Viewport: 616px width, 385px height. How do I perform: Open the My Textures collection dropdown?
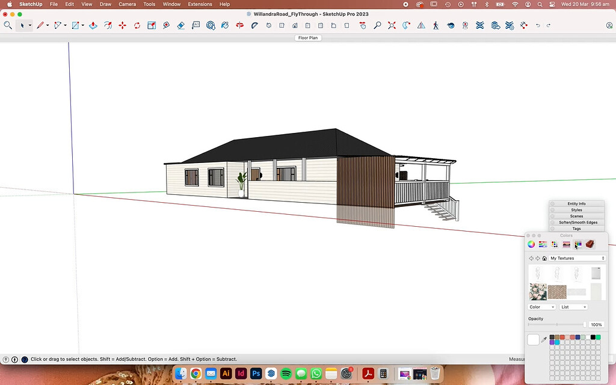[x=576, y=257]
